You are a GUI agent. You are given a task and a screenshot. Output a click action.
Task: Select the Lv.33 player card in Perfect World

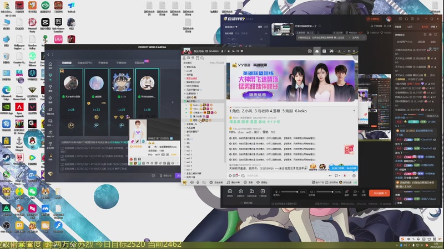click(96, 102)
